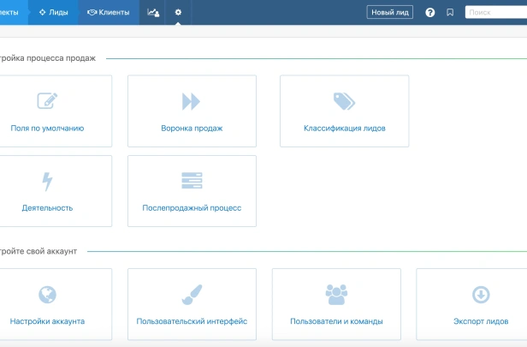
Task: Switch to the Клиенты tab
Action: point(108,13)
